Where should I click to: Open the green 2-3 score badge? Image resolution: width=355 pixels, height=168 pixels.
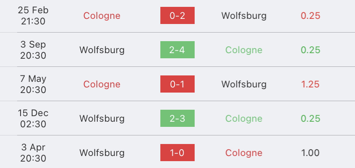[177, 118]
